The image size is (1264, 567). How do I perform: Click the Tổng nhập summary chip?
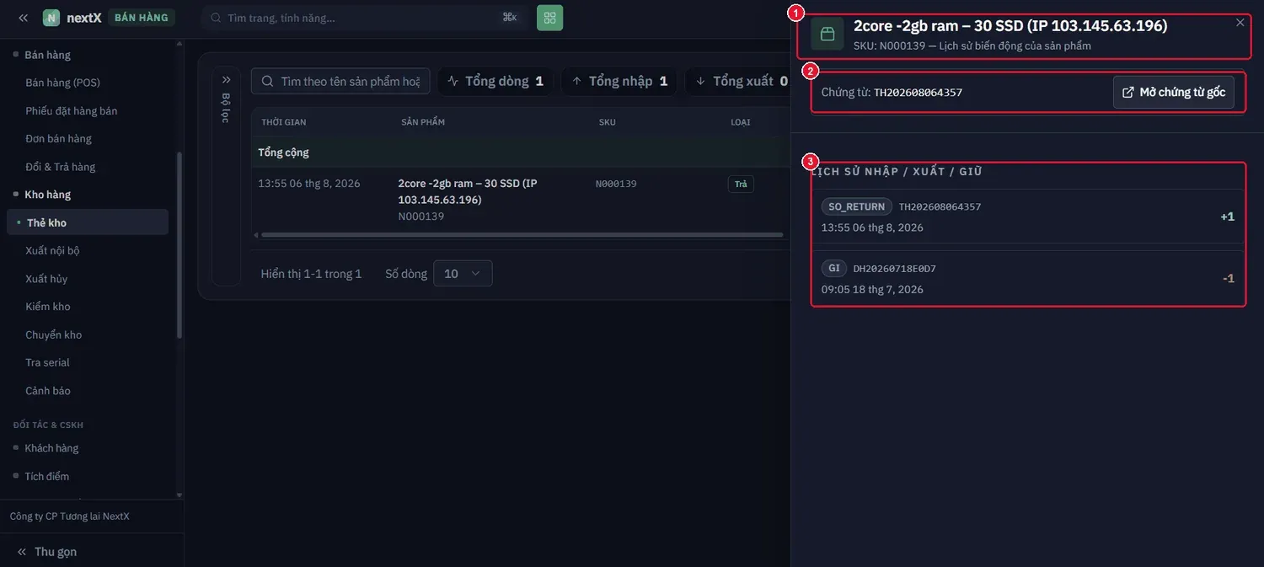click(x=619, y=81)
